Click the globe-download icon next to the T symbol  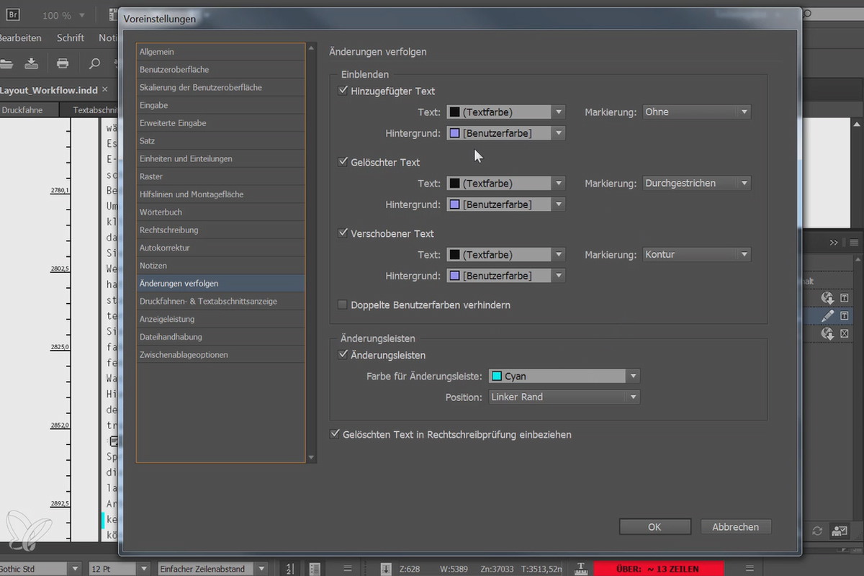click(x=828, y=297)
